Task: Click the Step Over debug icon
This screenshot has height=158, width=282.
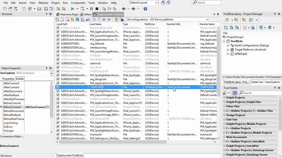Action: click(x=109, y=9)
